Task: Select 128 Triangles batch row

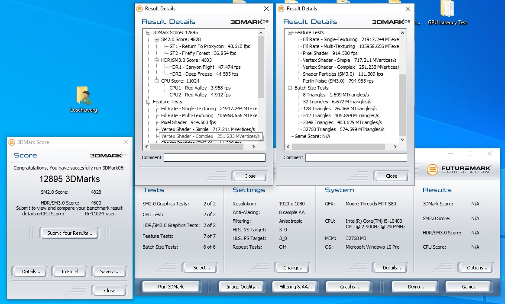Action: (340, 109)
